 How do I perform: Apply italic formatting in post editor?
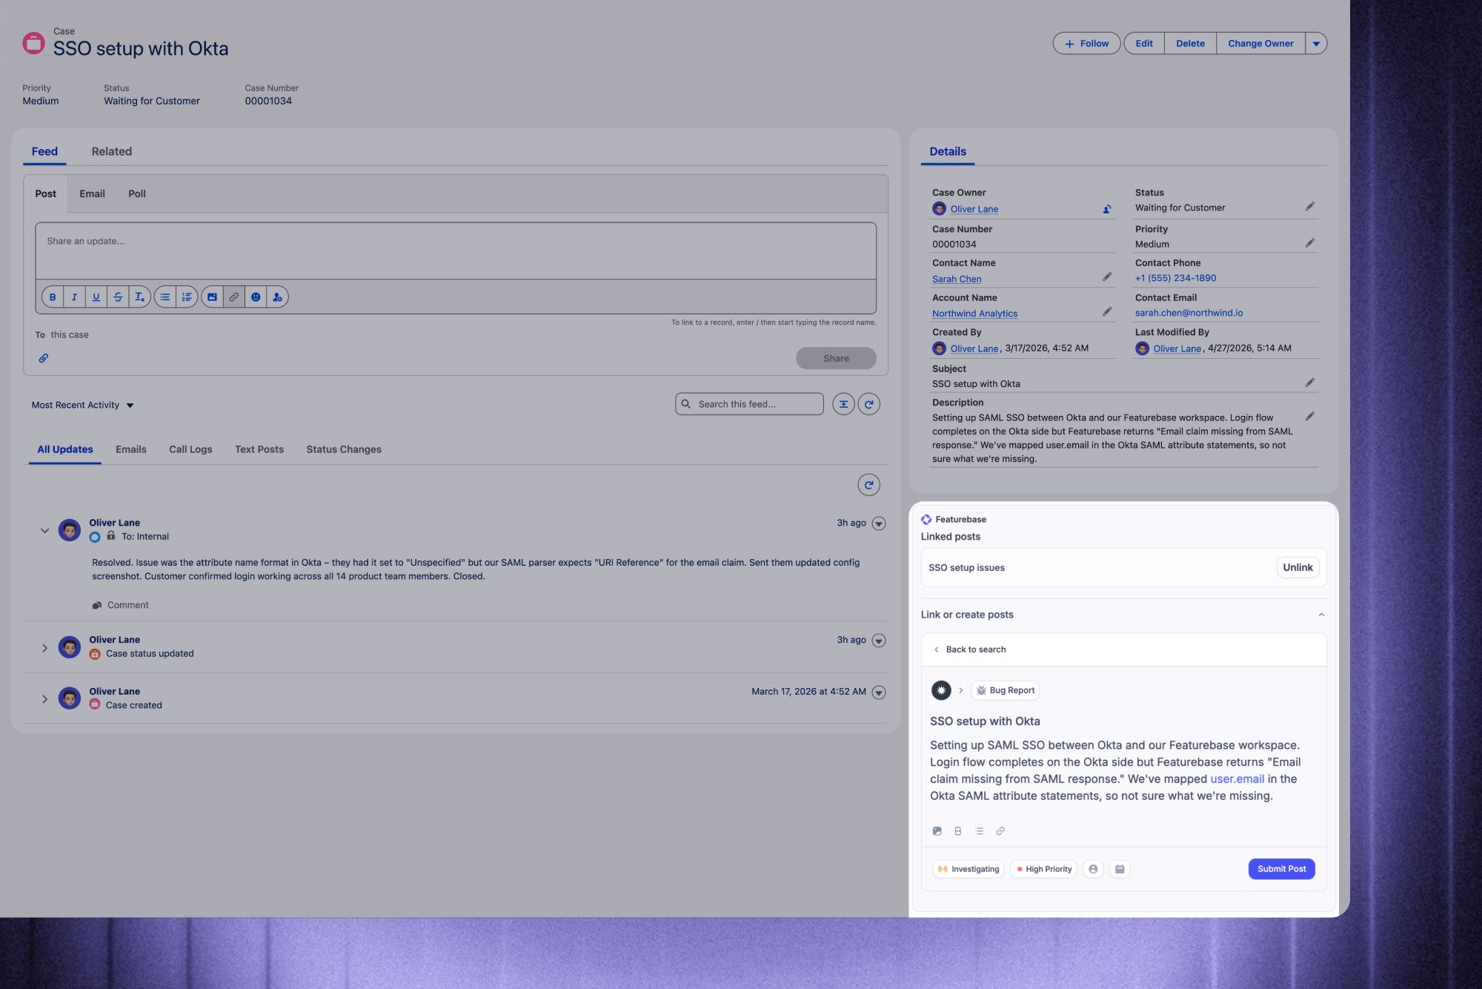tap(74, 297)
